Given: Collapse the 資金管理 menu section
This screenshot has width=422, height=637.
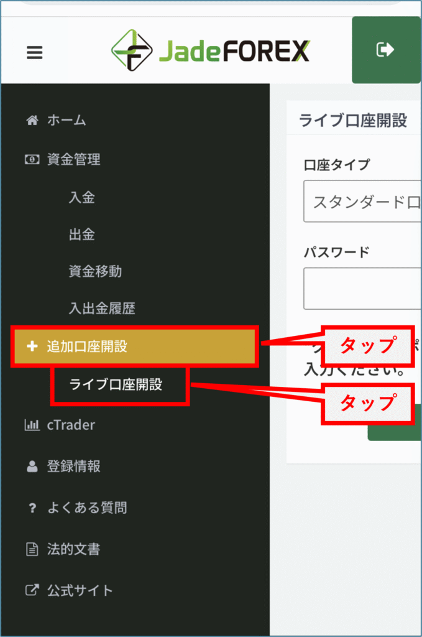Looking at the screenshot, I should [x=135, y=159].
